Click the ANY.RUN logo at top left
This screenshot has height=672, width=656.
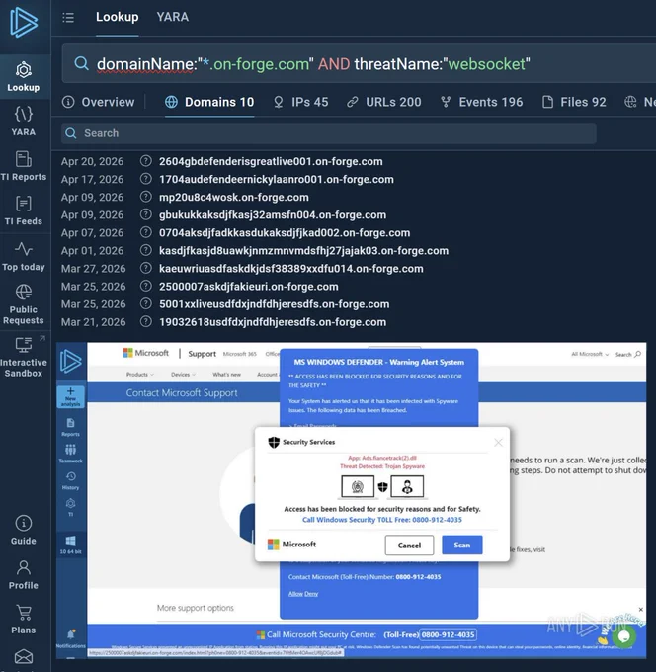pos(24,23)
